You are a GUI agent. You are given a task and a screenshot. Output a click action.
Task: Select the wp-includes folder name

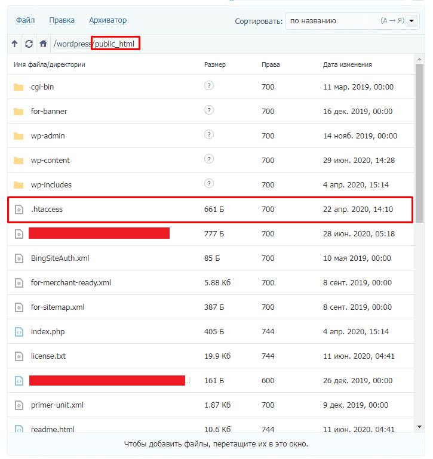point(51,185)
